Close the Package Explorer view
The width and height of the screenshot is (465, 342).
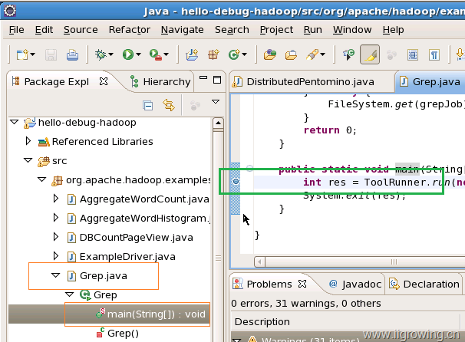pos(104,81)
